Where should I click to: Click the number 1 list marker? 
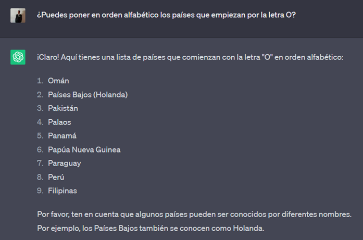click(x=40, y=81)
